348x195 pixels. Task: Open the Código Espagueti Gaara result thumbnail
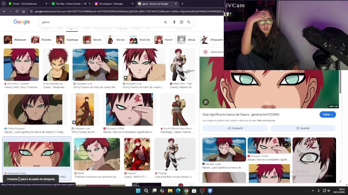tap(35, 109)
